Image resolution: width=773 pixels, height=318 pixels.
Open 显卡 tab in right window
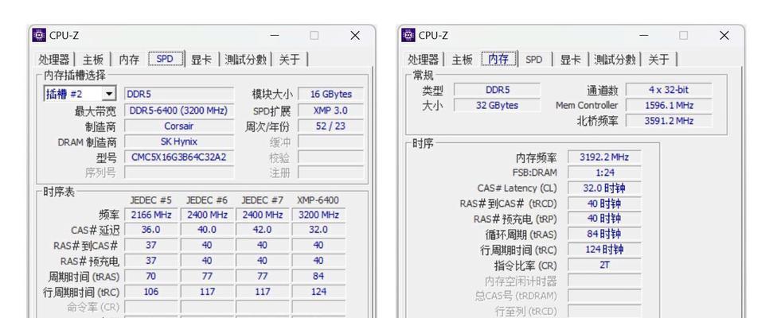pos(570,60)
